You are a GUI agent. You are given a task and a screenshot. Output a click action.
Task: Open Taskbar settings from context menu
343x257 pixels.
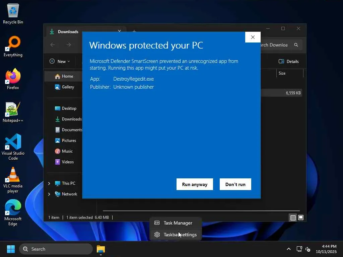pos(175,235)
